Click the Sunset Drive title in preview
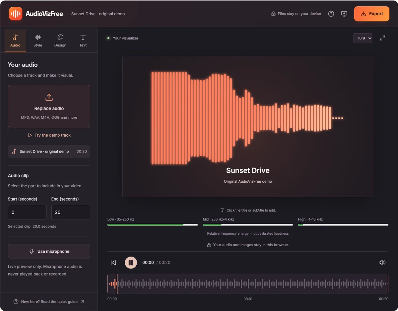Image resolution: width=398 pixels, height=311 pixels. [x=248, y=170]
